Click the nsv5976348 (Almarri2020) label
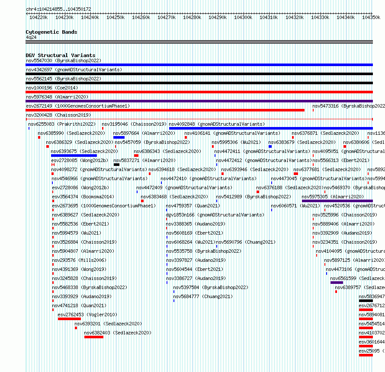The width and height of the screenshot is (385, 372). pyautogui.click(x=57, y=97)
